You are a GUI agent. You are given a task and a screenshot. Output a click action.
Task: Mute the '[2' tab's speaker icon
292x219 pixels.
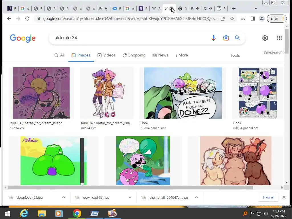(x=210, y=9)
